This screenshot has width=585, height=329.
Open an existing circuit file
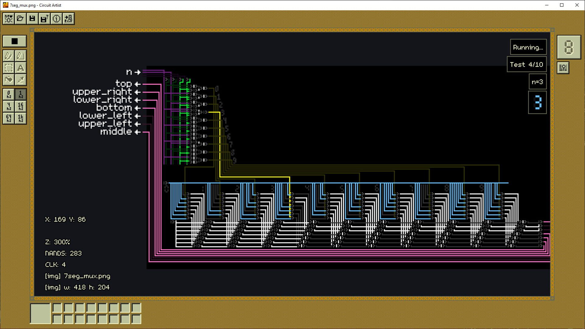point(20,18)
